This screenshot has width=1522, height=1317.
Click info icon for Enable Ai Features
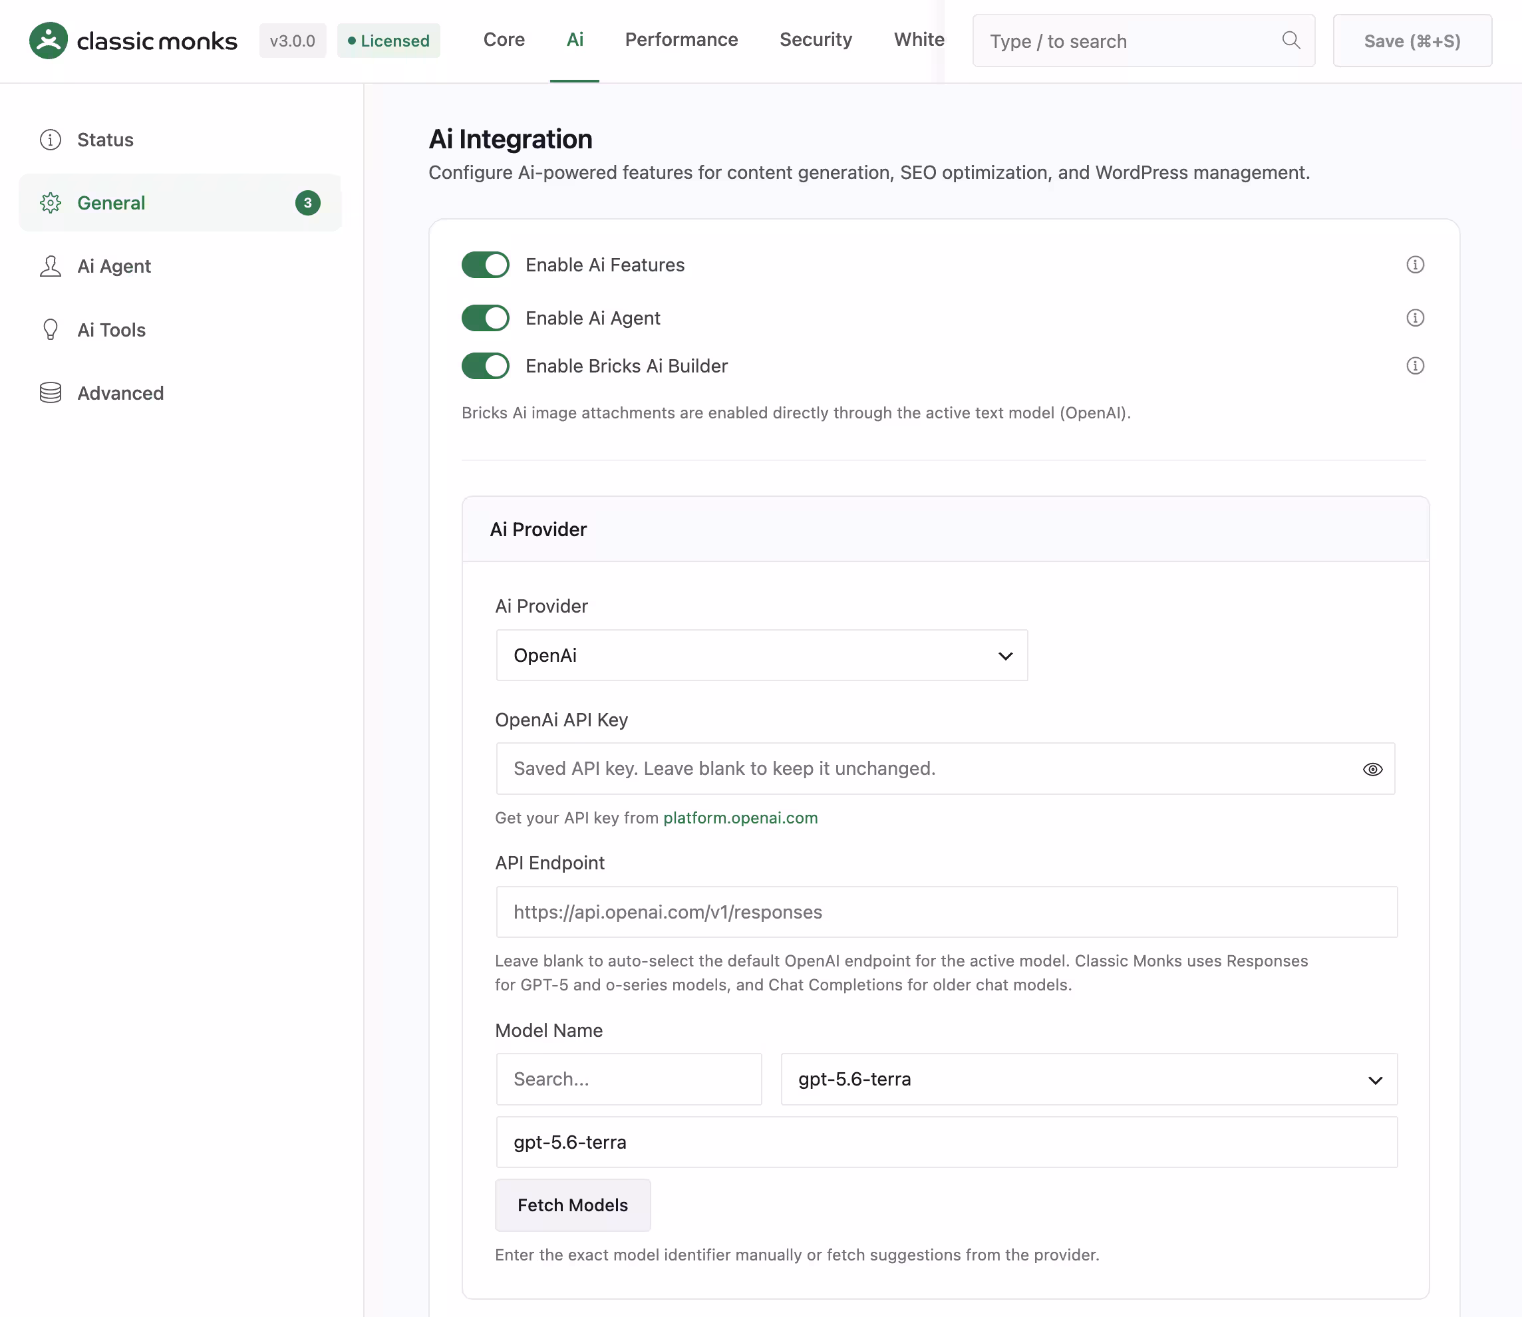[x=1415, y=265]
